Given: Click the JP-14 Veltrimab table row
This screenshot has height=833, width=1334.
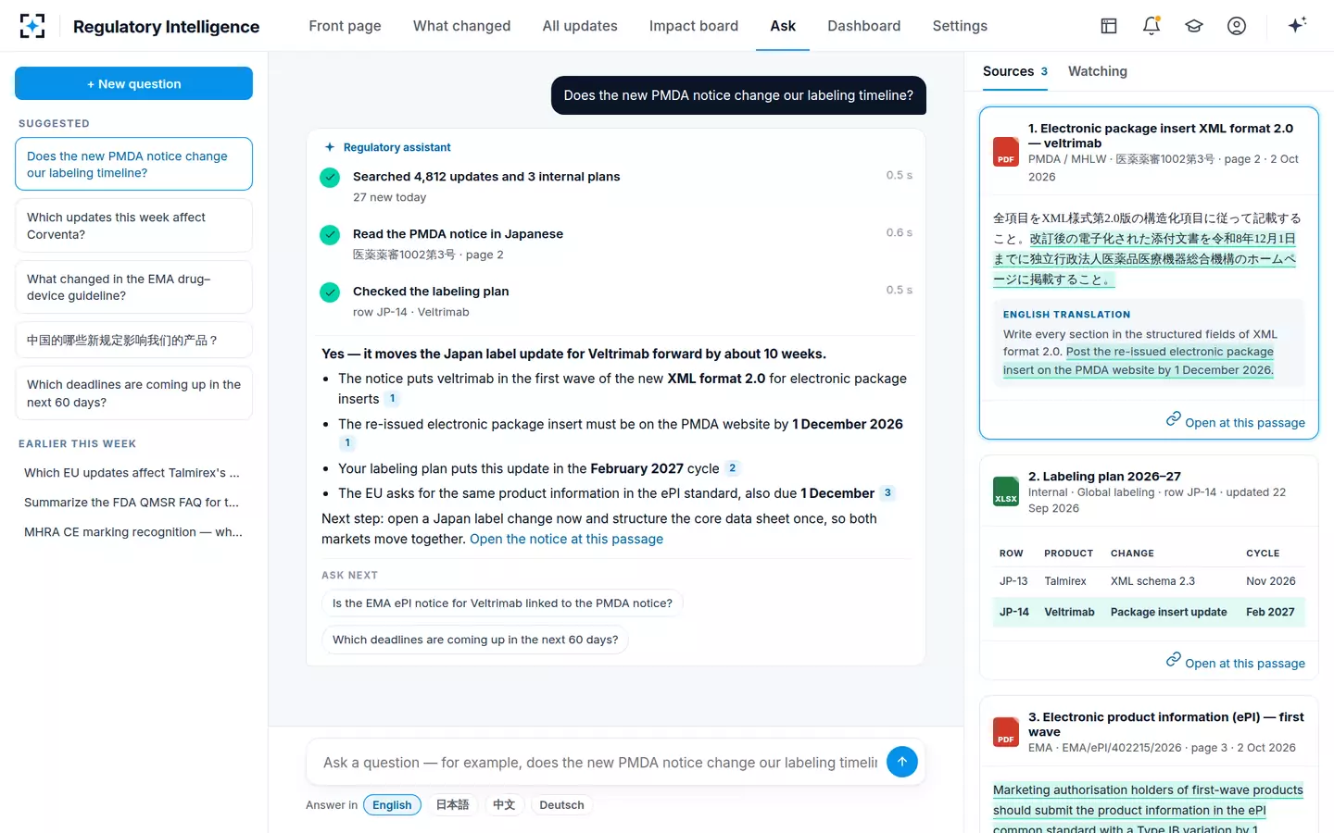Looking at the screenshot, I should [x=1149, y=612].
